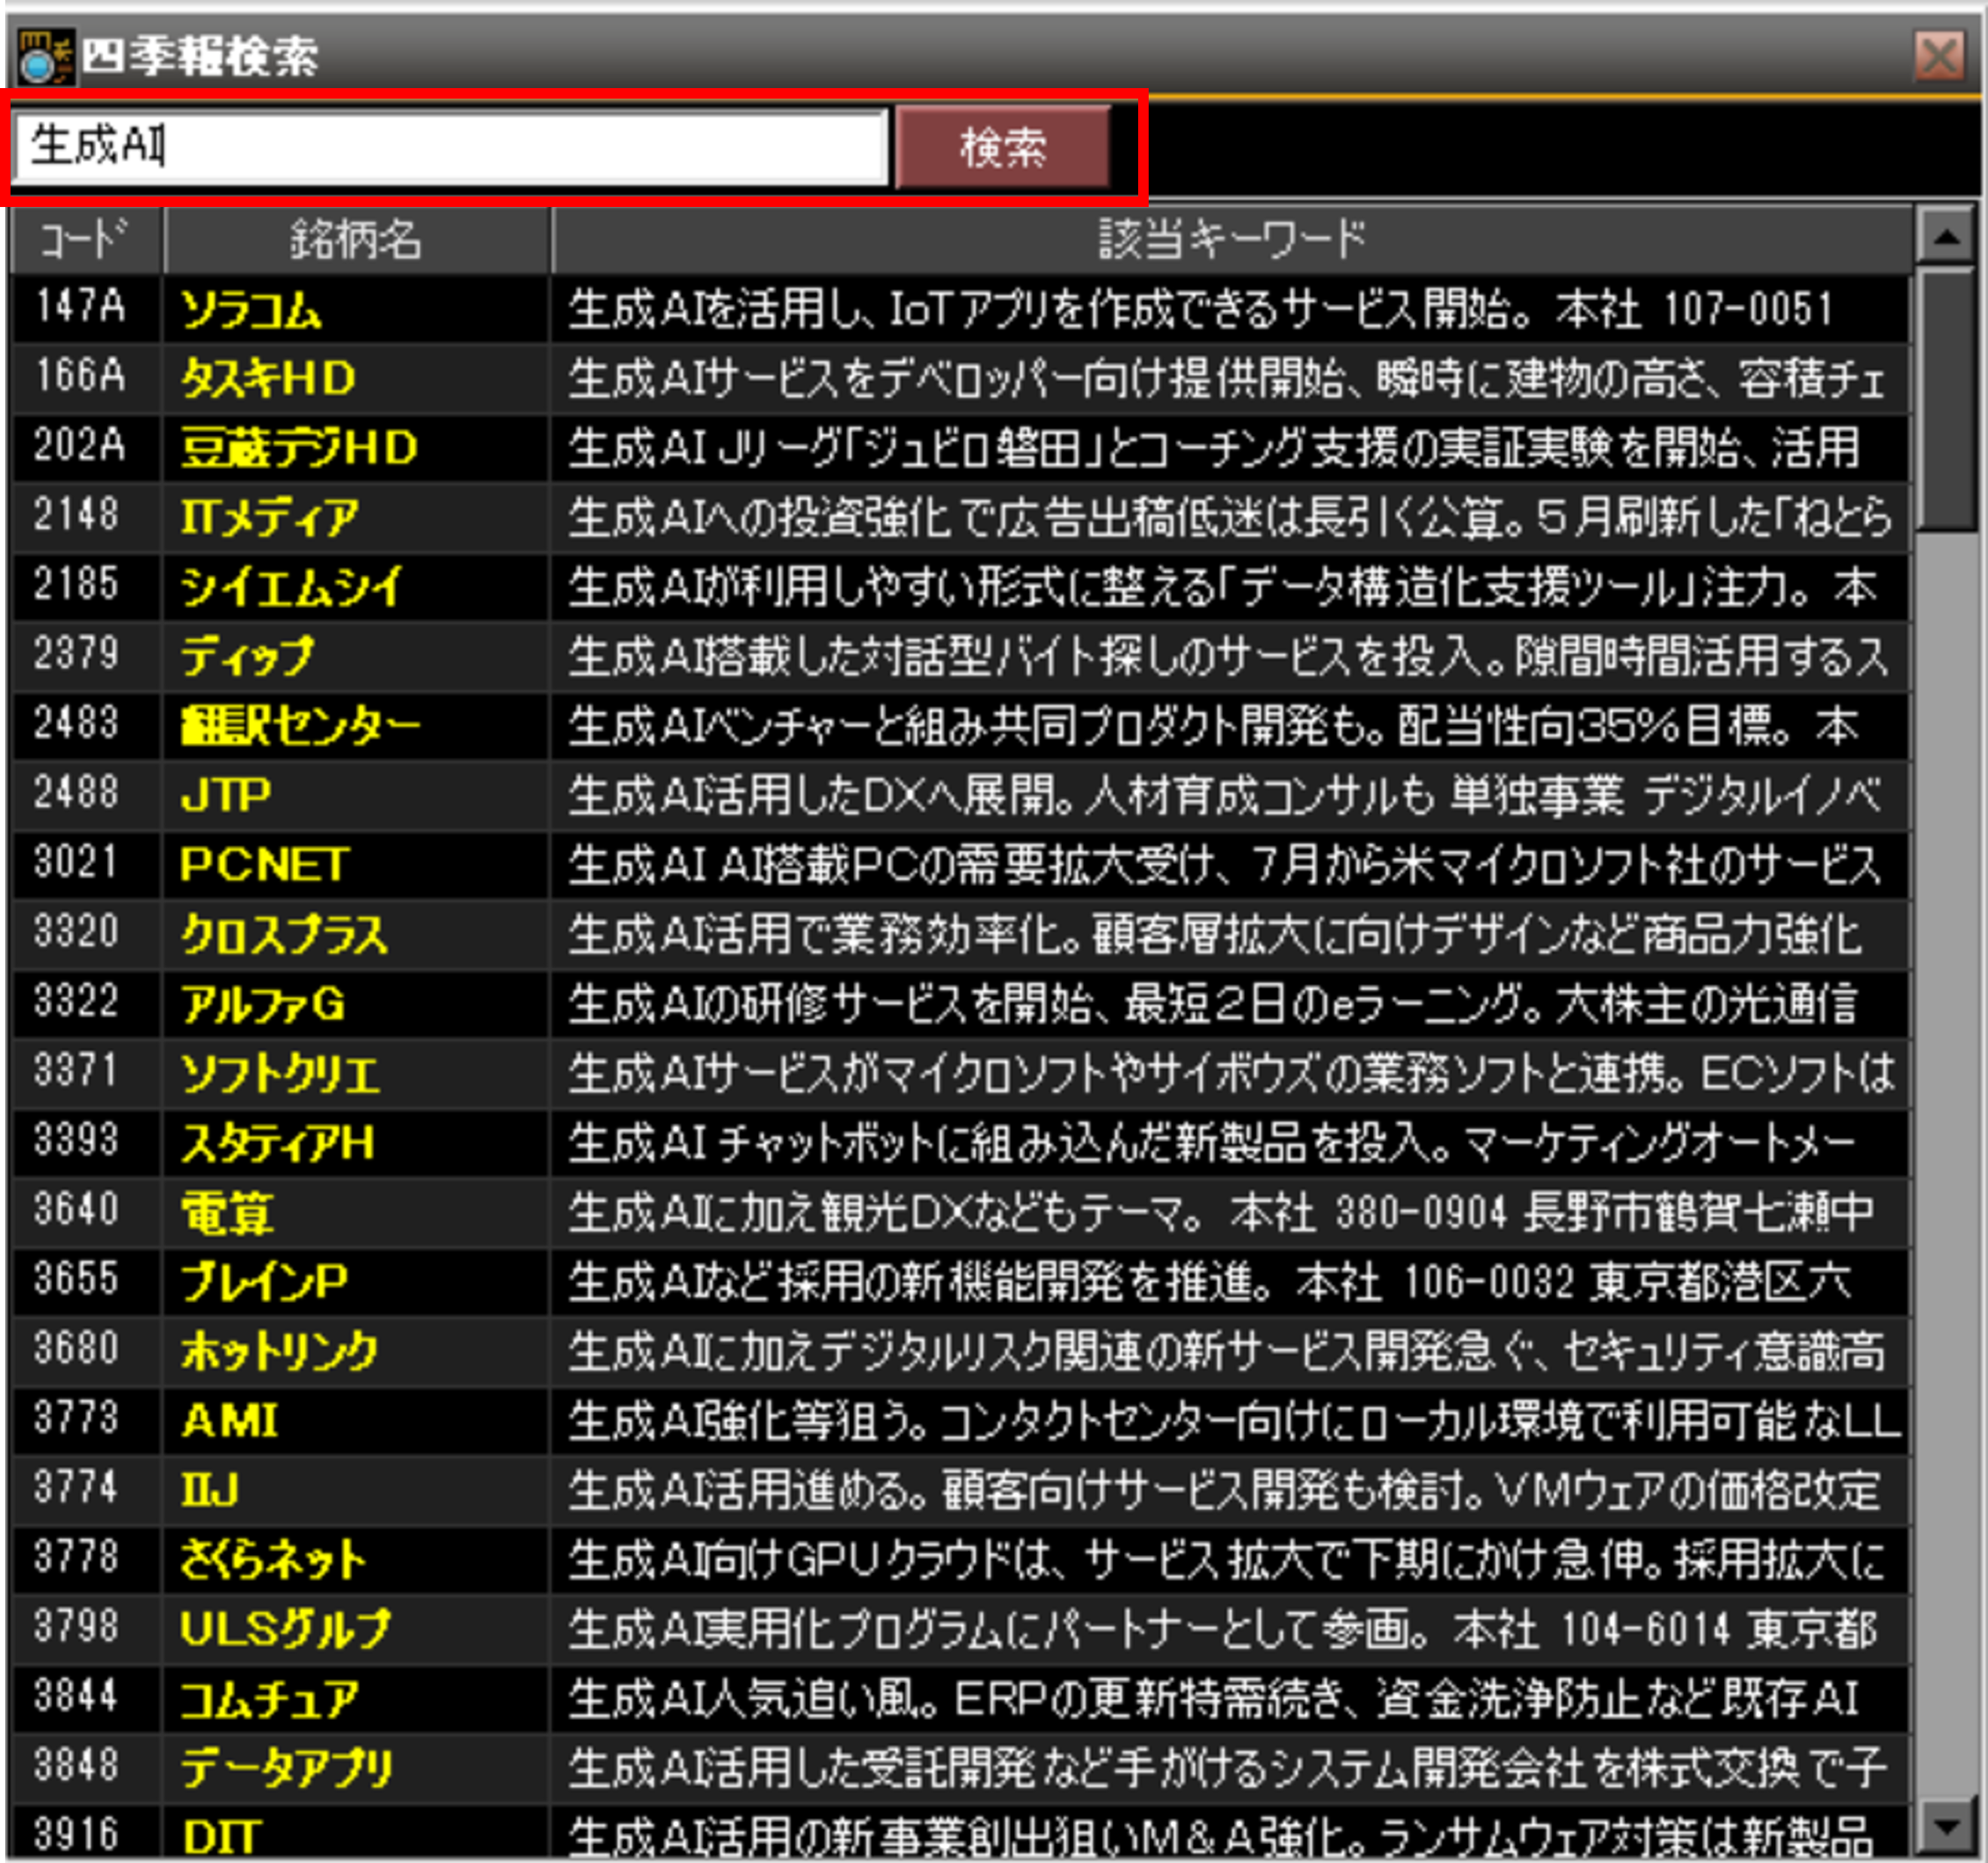Select stock name ホットリンク

coord(279,1352)
